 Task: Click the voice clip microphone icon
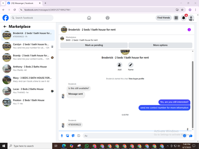[62, 135]
